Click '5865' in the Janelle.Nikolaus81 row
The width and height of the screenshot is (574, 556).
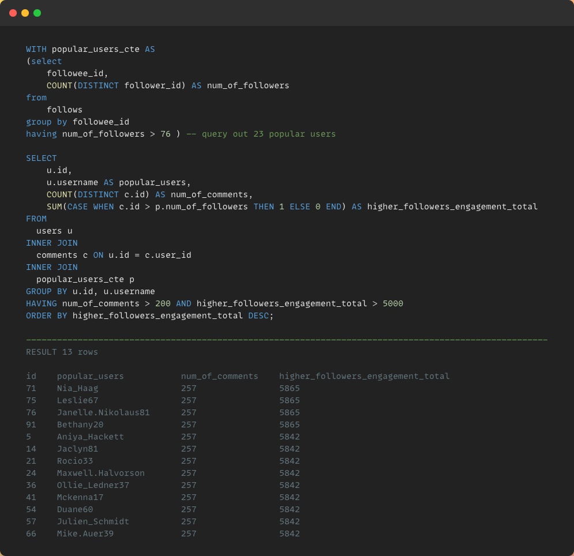coord(290,412)
